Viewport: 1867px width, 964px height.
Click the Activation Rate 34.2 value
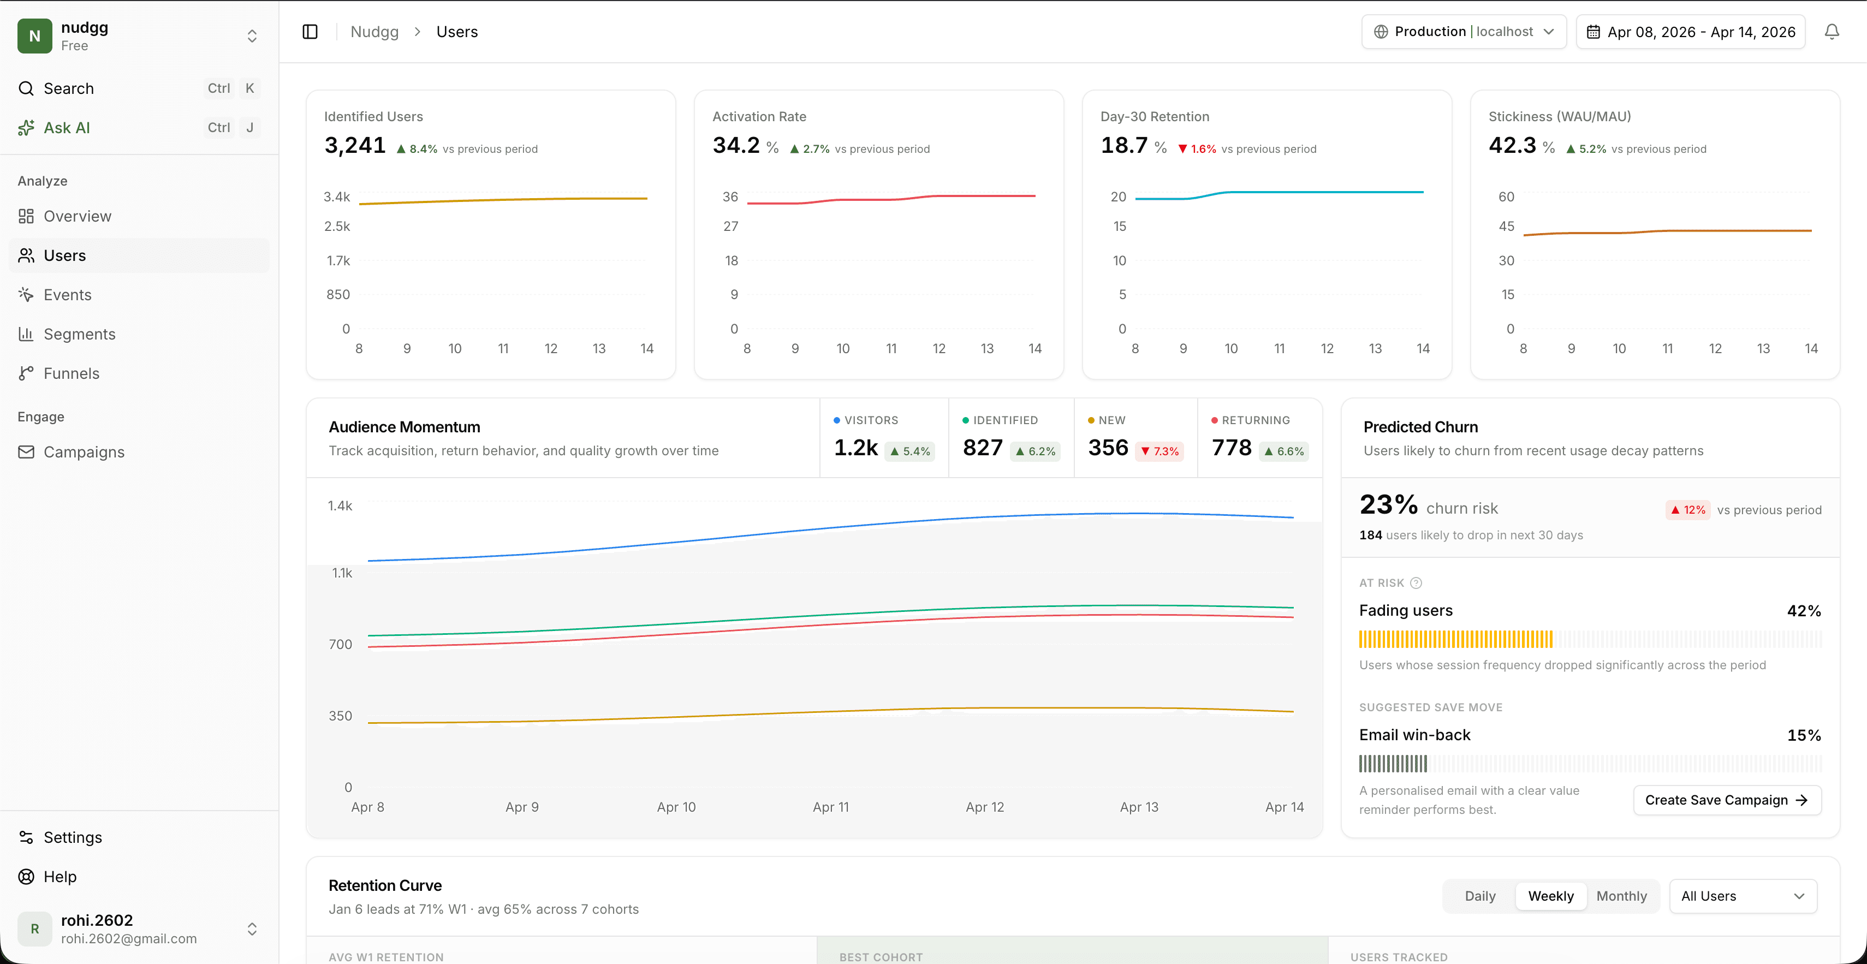(x=736, y=146)
